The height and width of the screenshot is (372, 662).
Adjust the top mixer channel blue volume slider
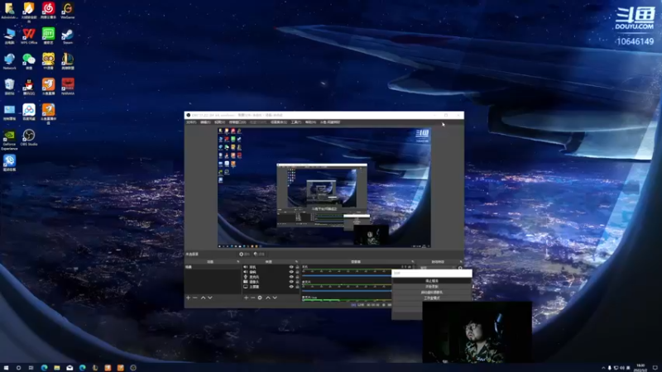(x=347, y=276)
